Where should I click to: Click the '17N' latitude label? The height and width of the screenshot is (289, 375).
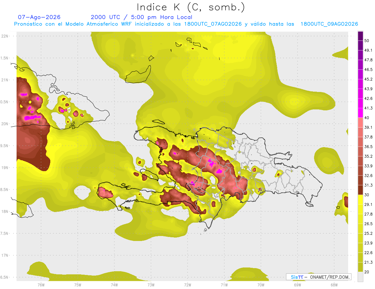tap(5, 256)
